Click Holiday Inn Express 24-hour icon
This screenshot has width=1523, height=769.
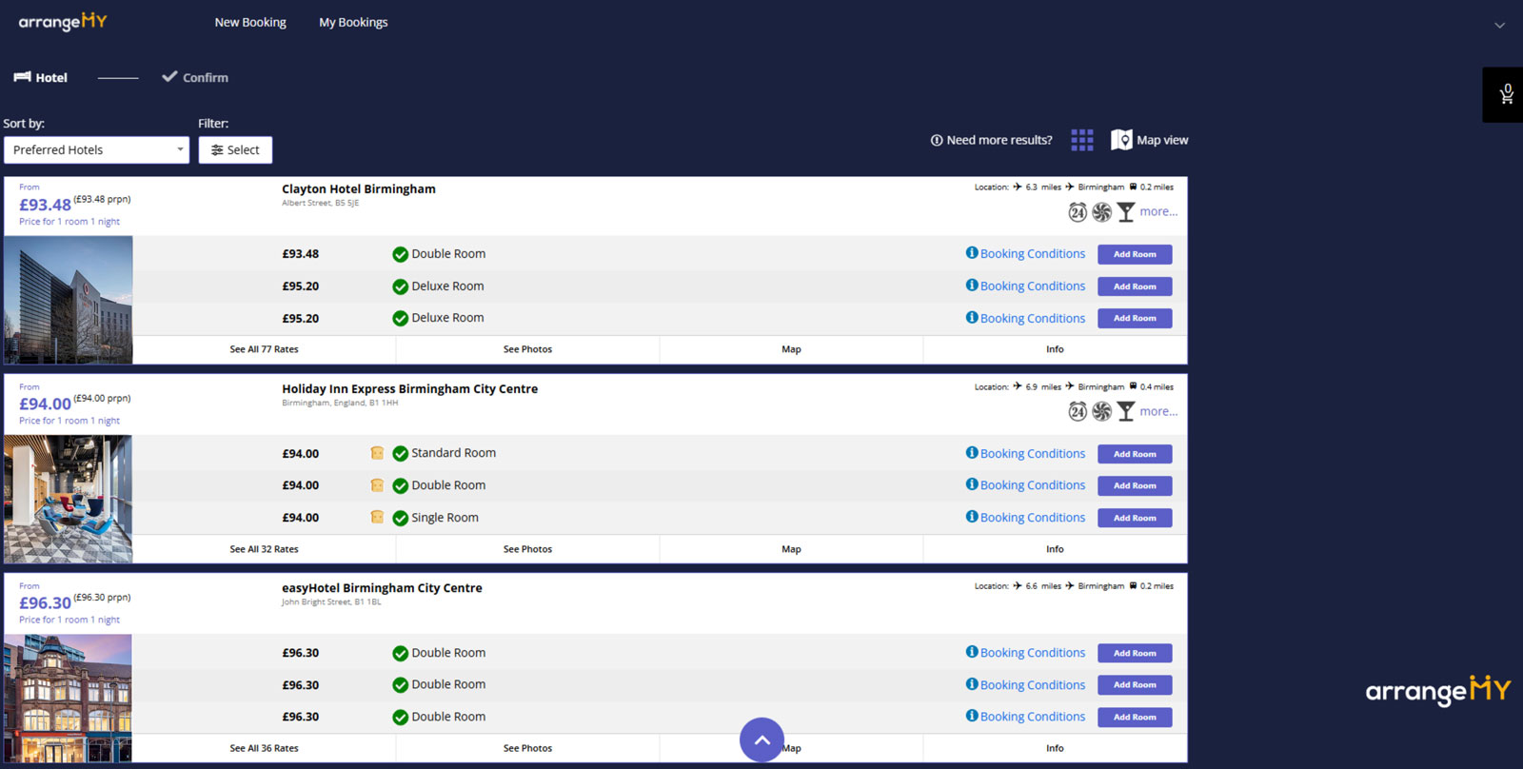[x=1078, y=411]
